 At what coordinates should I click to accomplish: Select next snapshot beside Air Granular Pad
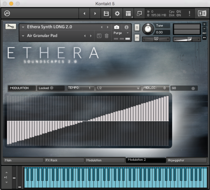coord(91,36)
